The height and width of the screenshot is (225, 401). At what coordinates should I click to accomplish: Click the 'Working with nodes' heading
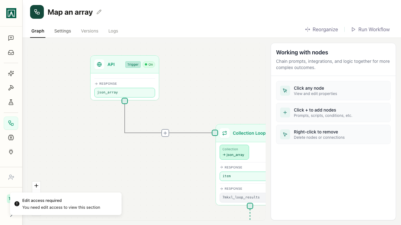tap(302, 52)
